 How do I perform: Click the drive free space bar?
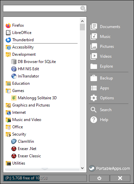click(x=45, y=178)
